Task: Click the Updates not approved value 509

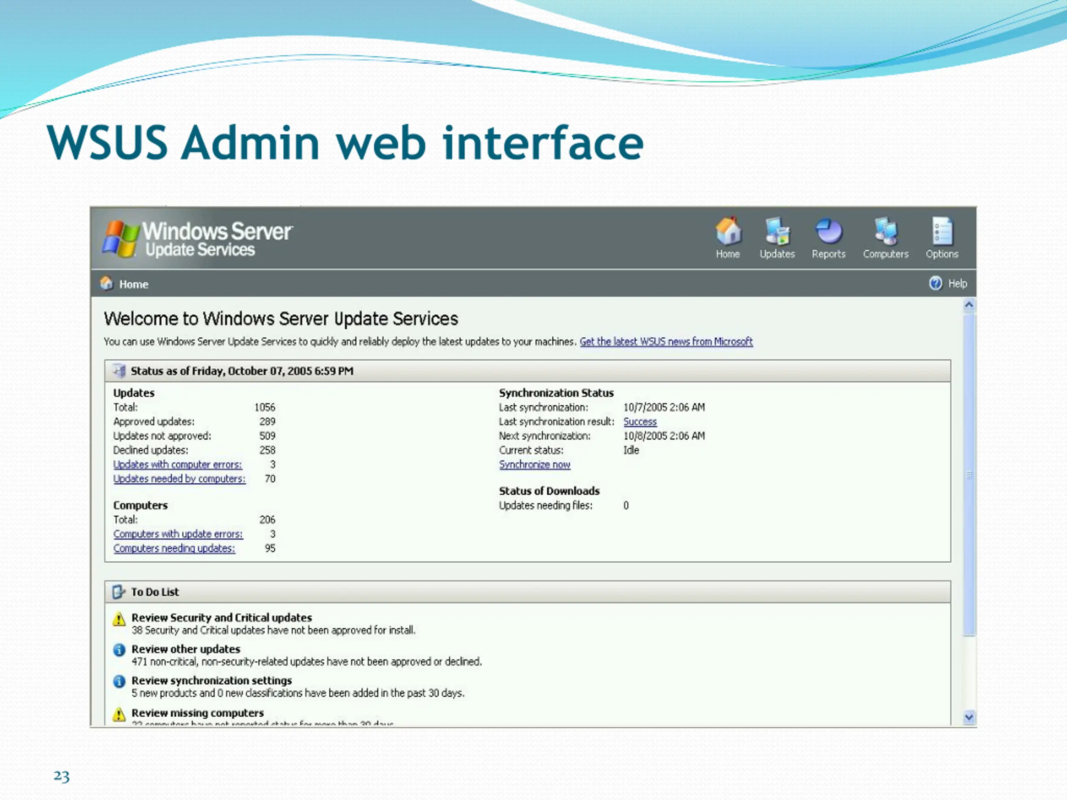Action: tap(267, 436)
